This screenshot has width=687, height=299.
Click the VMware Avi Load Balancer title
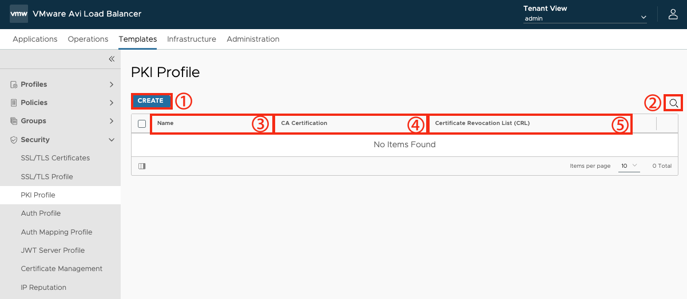coord(87,14)
